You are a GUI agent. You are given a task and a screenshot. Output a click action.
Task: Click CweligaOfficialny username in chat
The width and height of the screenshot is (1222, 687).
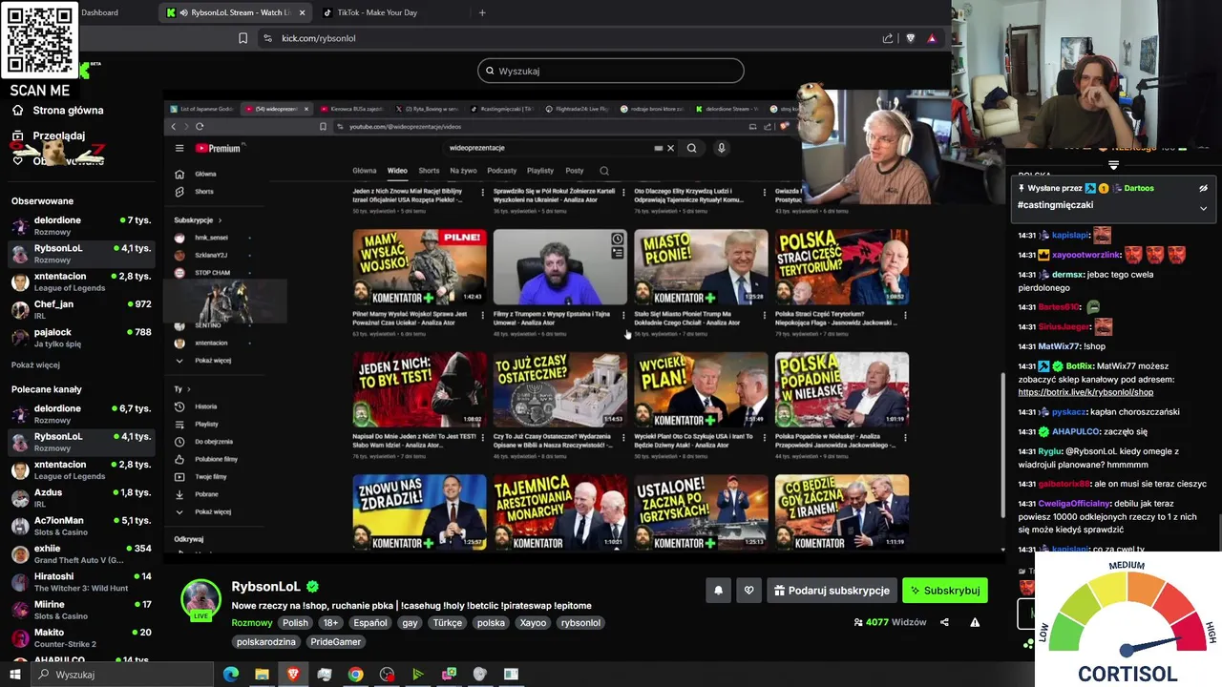(x=1075, y=503)
